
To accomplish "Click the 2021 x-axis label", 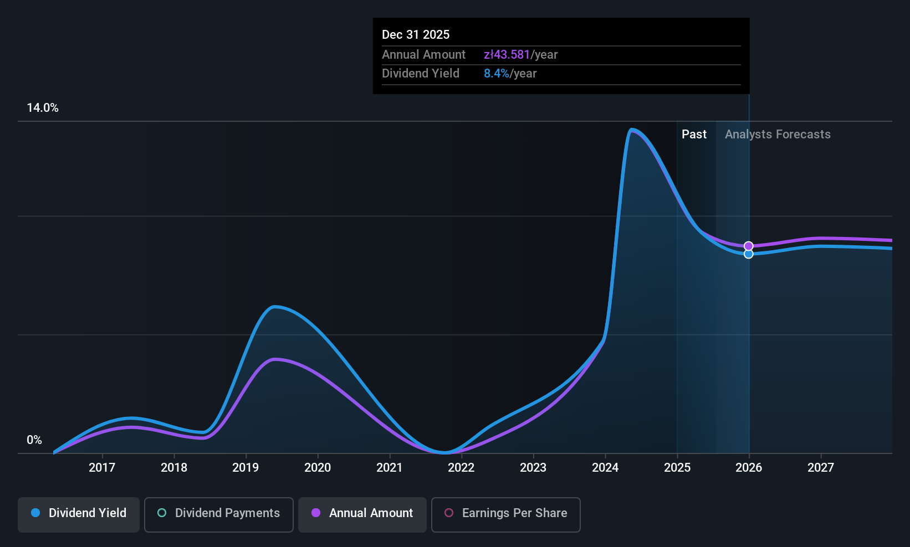I will point(390,468).
